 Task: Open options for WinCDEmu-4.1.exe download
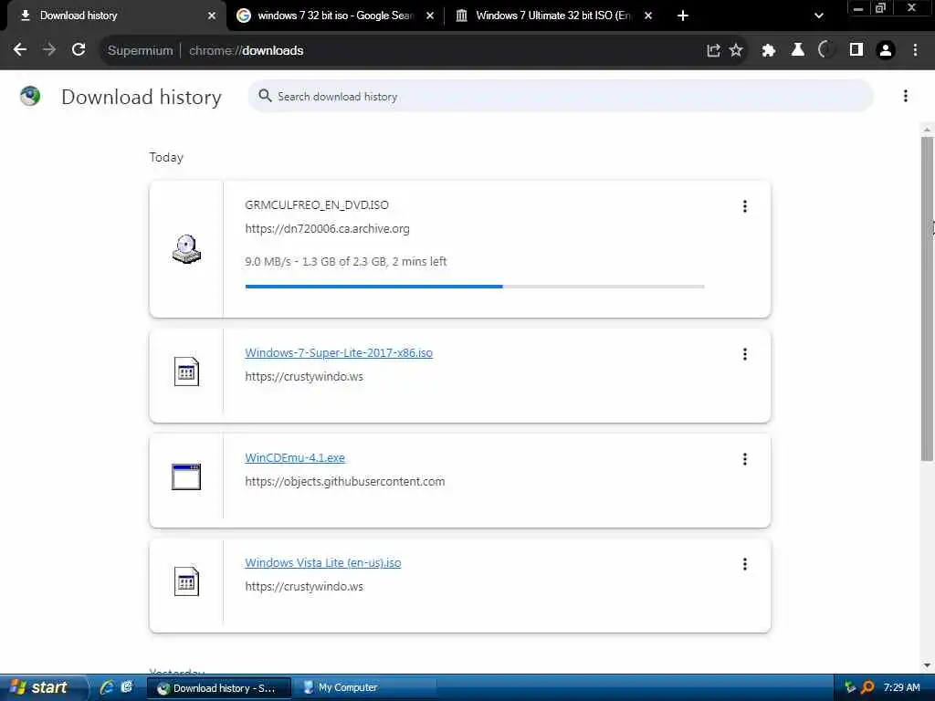745,459
